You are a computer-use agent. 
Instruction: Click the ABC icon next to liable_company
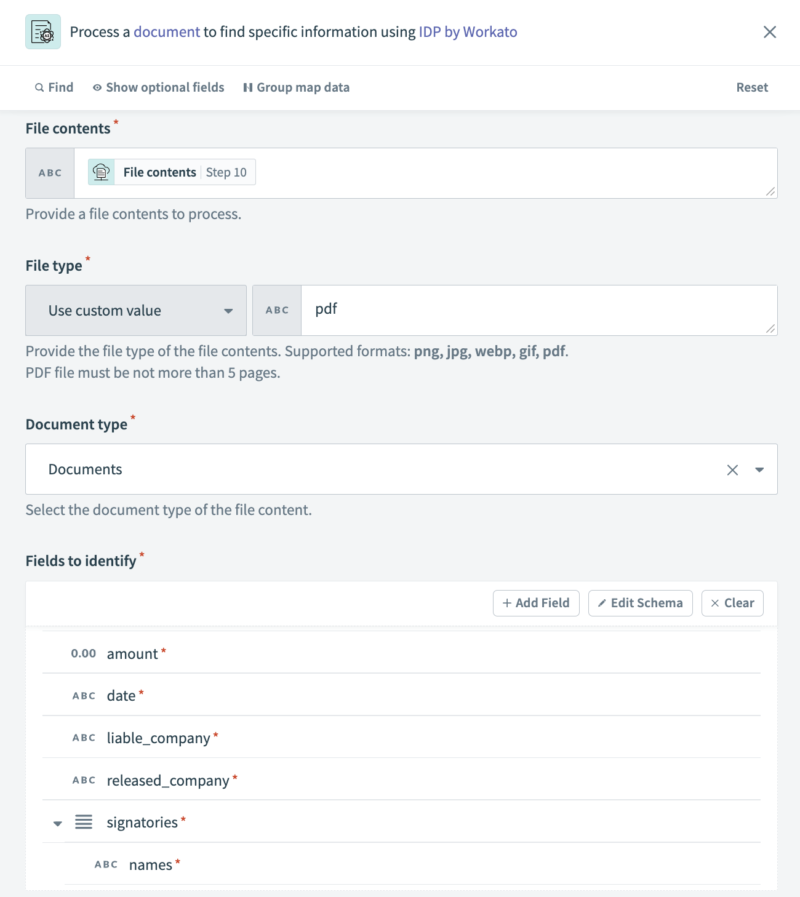pos(84,737)
